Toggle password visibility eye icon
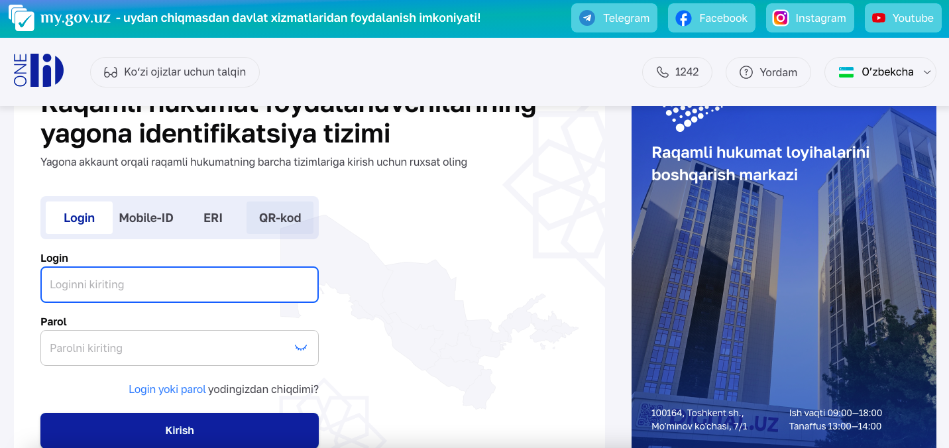The height and width of the screenshot is (448, 949). pos(301,348)
